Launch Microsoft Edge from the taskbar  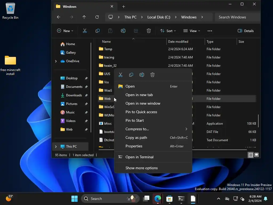tap(158, 199)
